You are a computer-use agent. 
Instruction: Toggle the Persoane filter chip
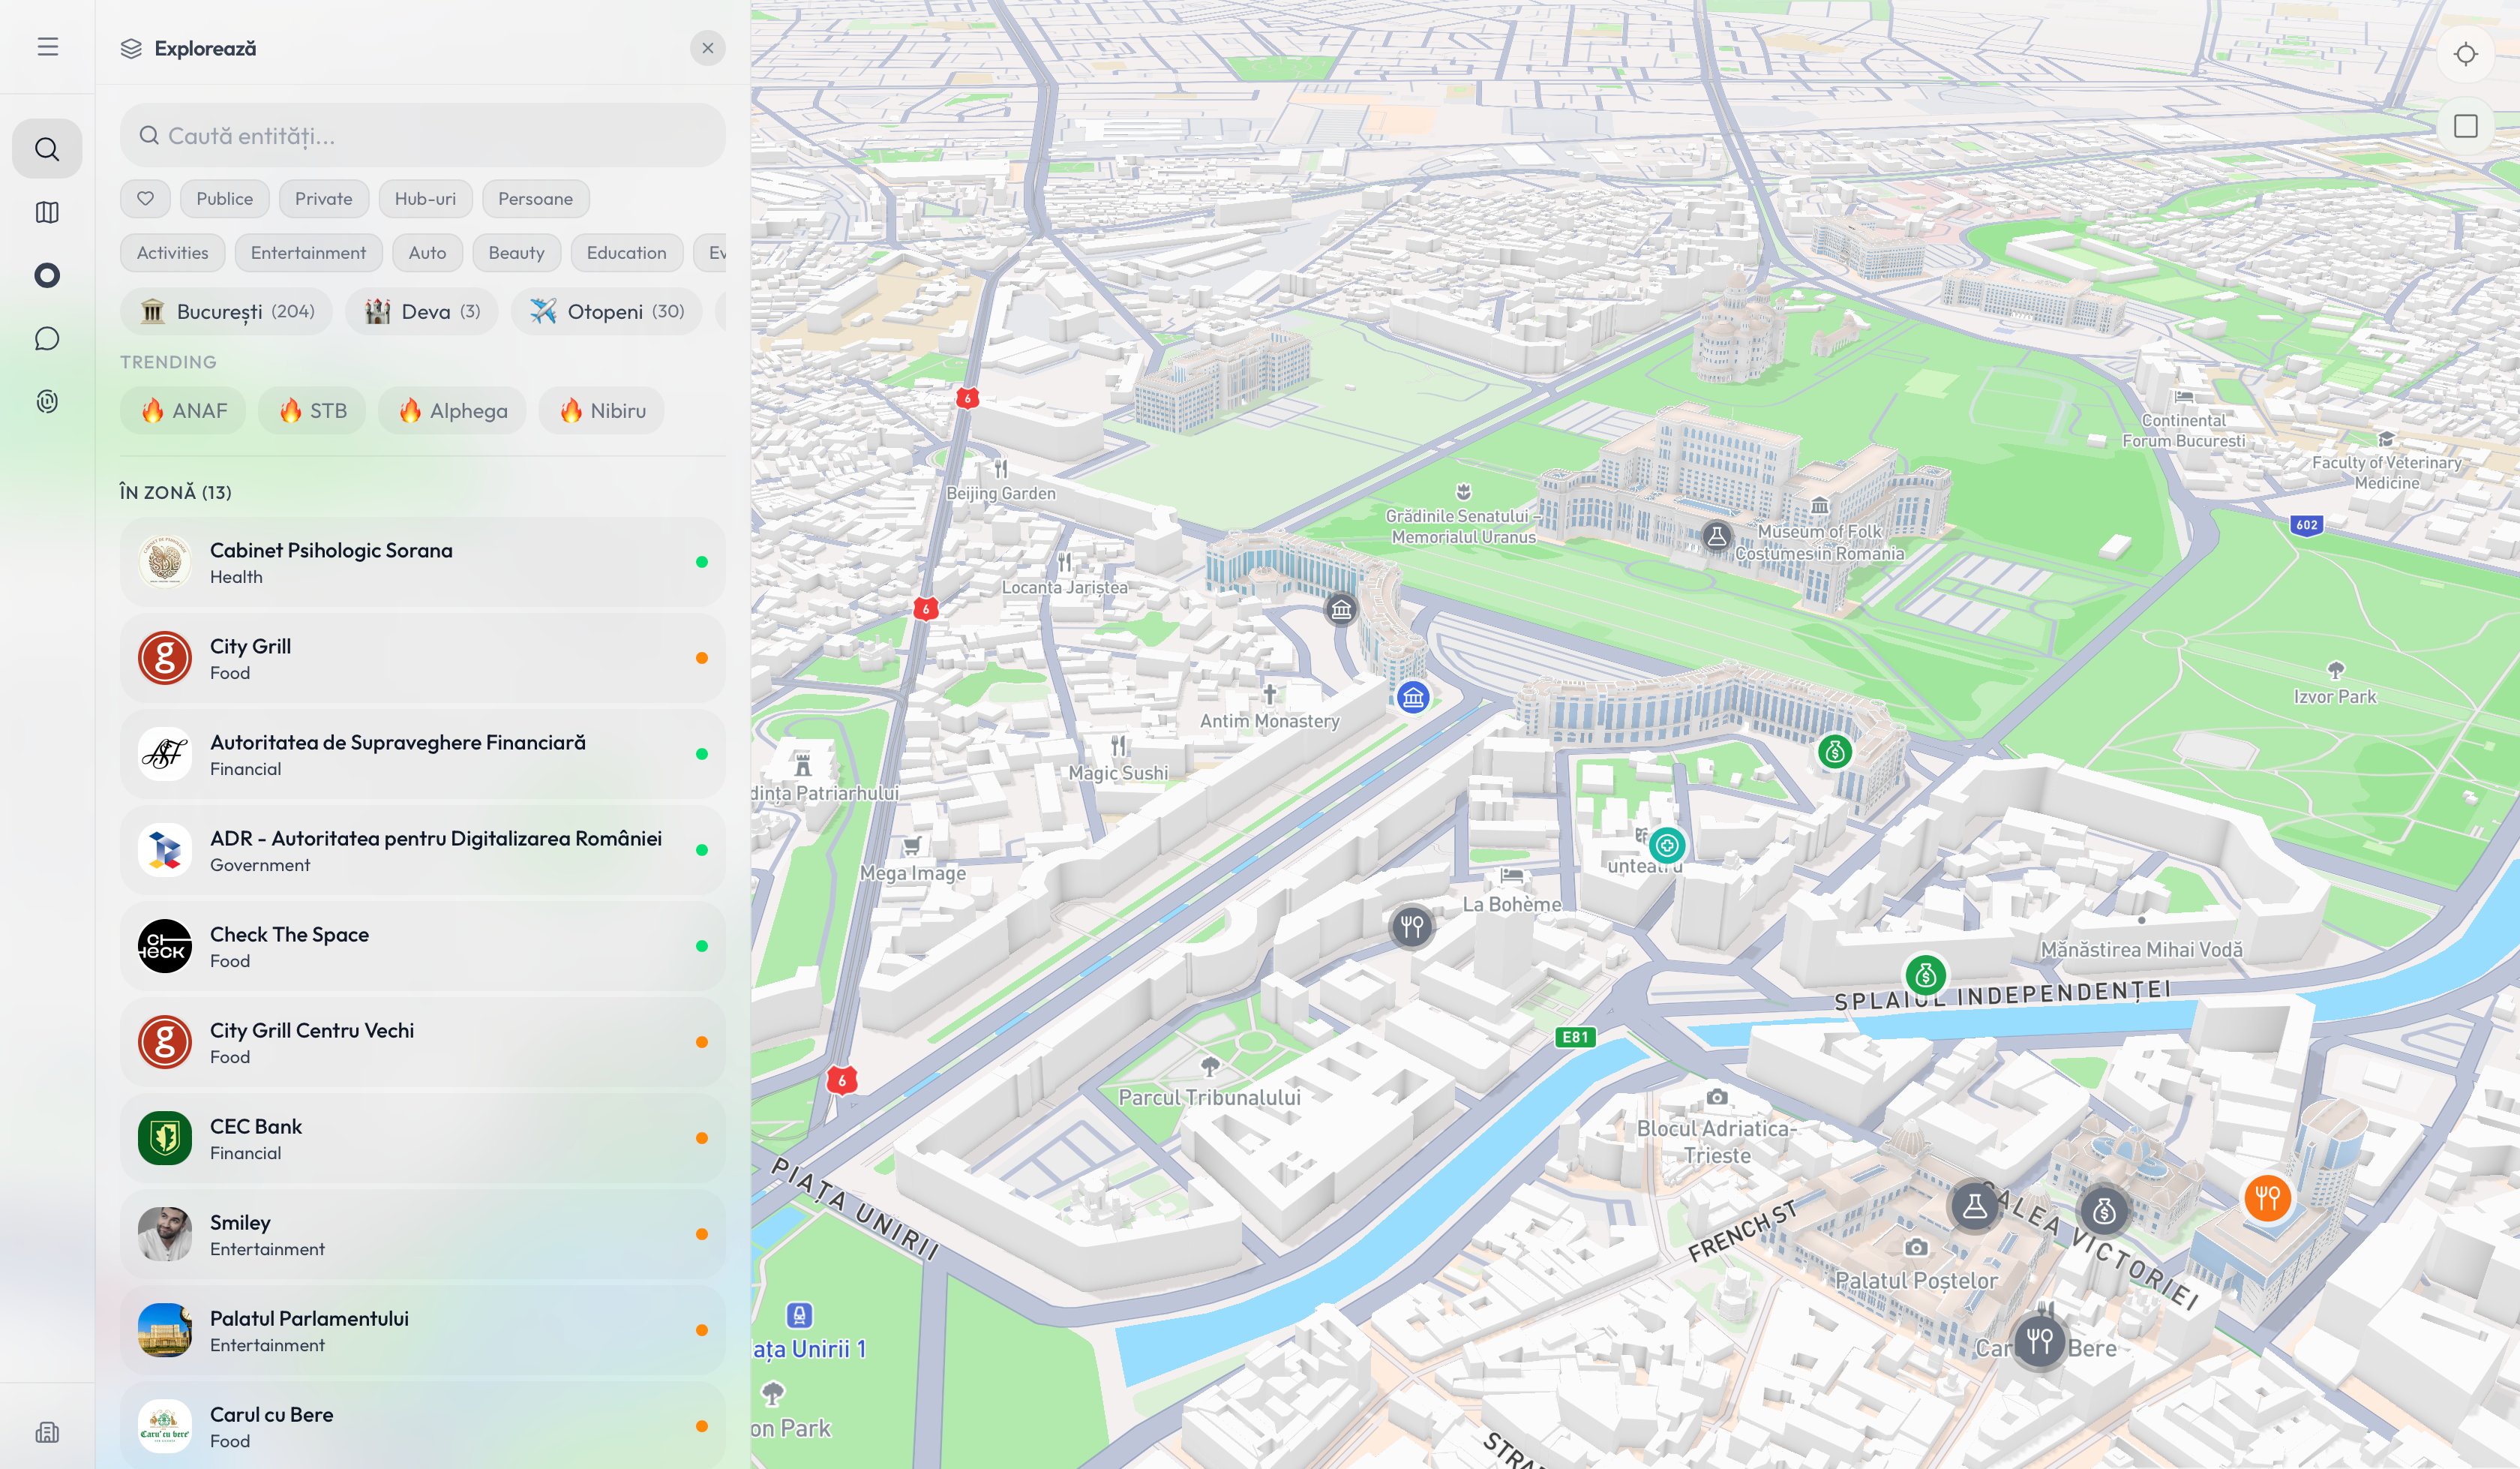536,198
